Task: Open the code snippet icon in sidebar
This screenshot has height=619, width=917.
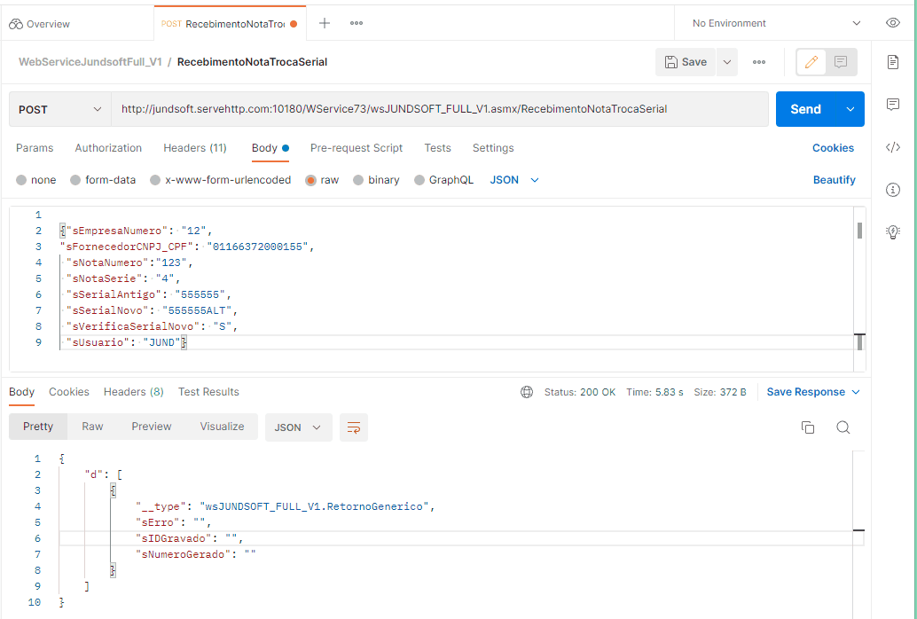Action: click(x=893, y=147)
